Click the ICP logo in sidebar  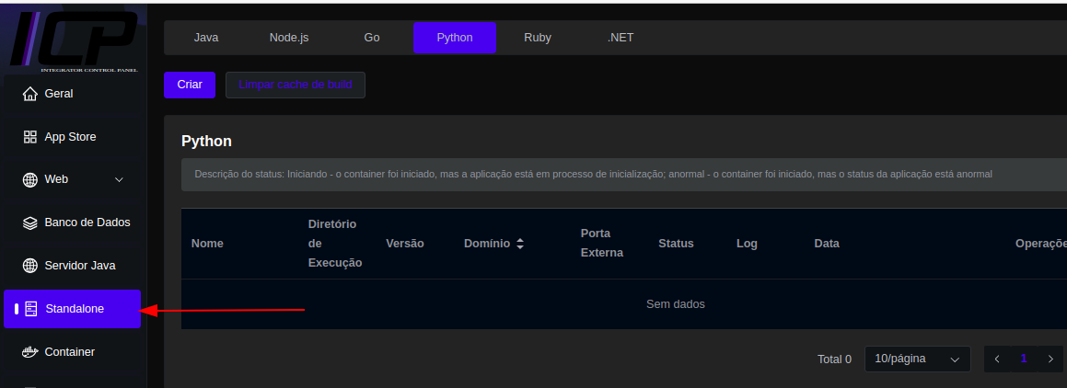pyautogui.click(x=74, y=39)
